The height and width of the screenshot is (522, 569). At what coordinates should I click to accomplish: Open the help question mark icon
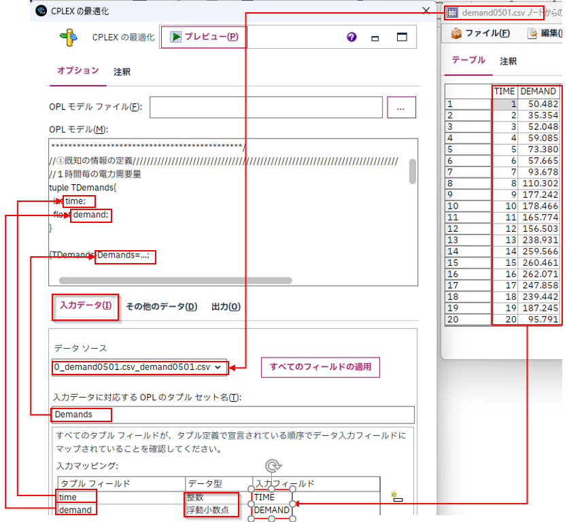(351, 37)
